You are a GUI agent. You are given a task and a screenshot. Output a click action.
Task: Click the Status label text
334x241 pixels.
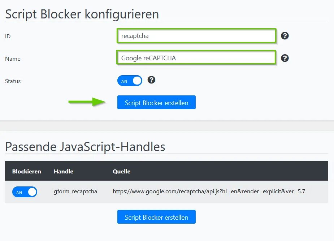13,81
